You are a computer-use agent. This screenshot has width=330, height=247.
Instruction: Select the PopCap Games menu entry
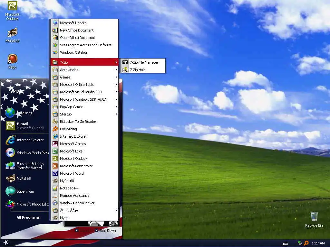(84, 107)
